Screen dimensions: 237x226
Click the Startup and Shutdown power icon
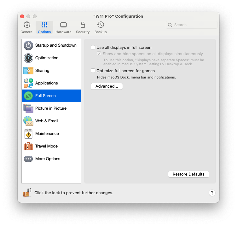[28, 45]
